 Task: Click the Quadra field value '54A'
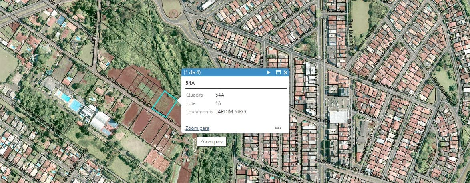pyautogui.click(x=220, y=95)
